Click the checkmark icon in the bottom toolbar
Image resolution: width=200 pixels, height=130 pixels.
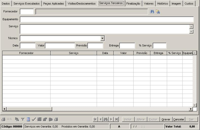34,119
